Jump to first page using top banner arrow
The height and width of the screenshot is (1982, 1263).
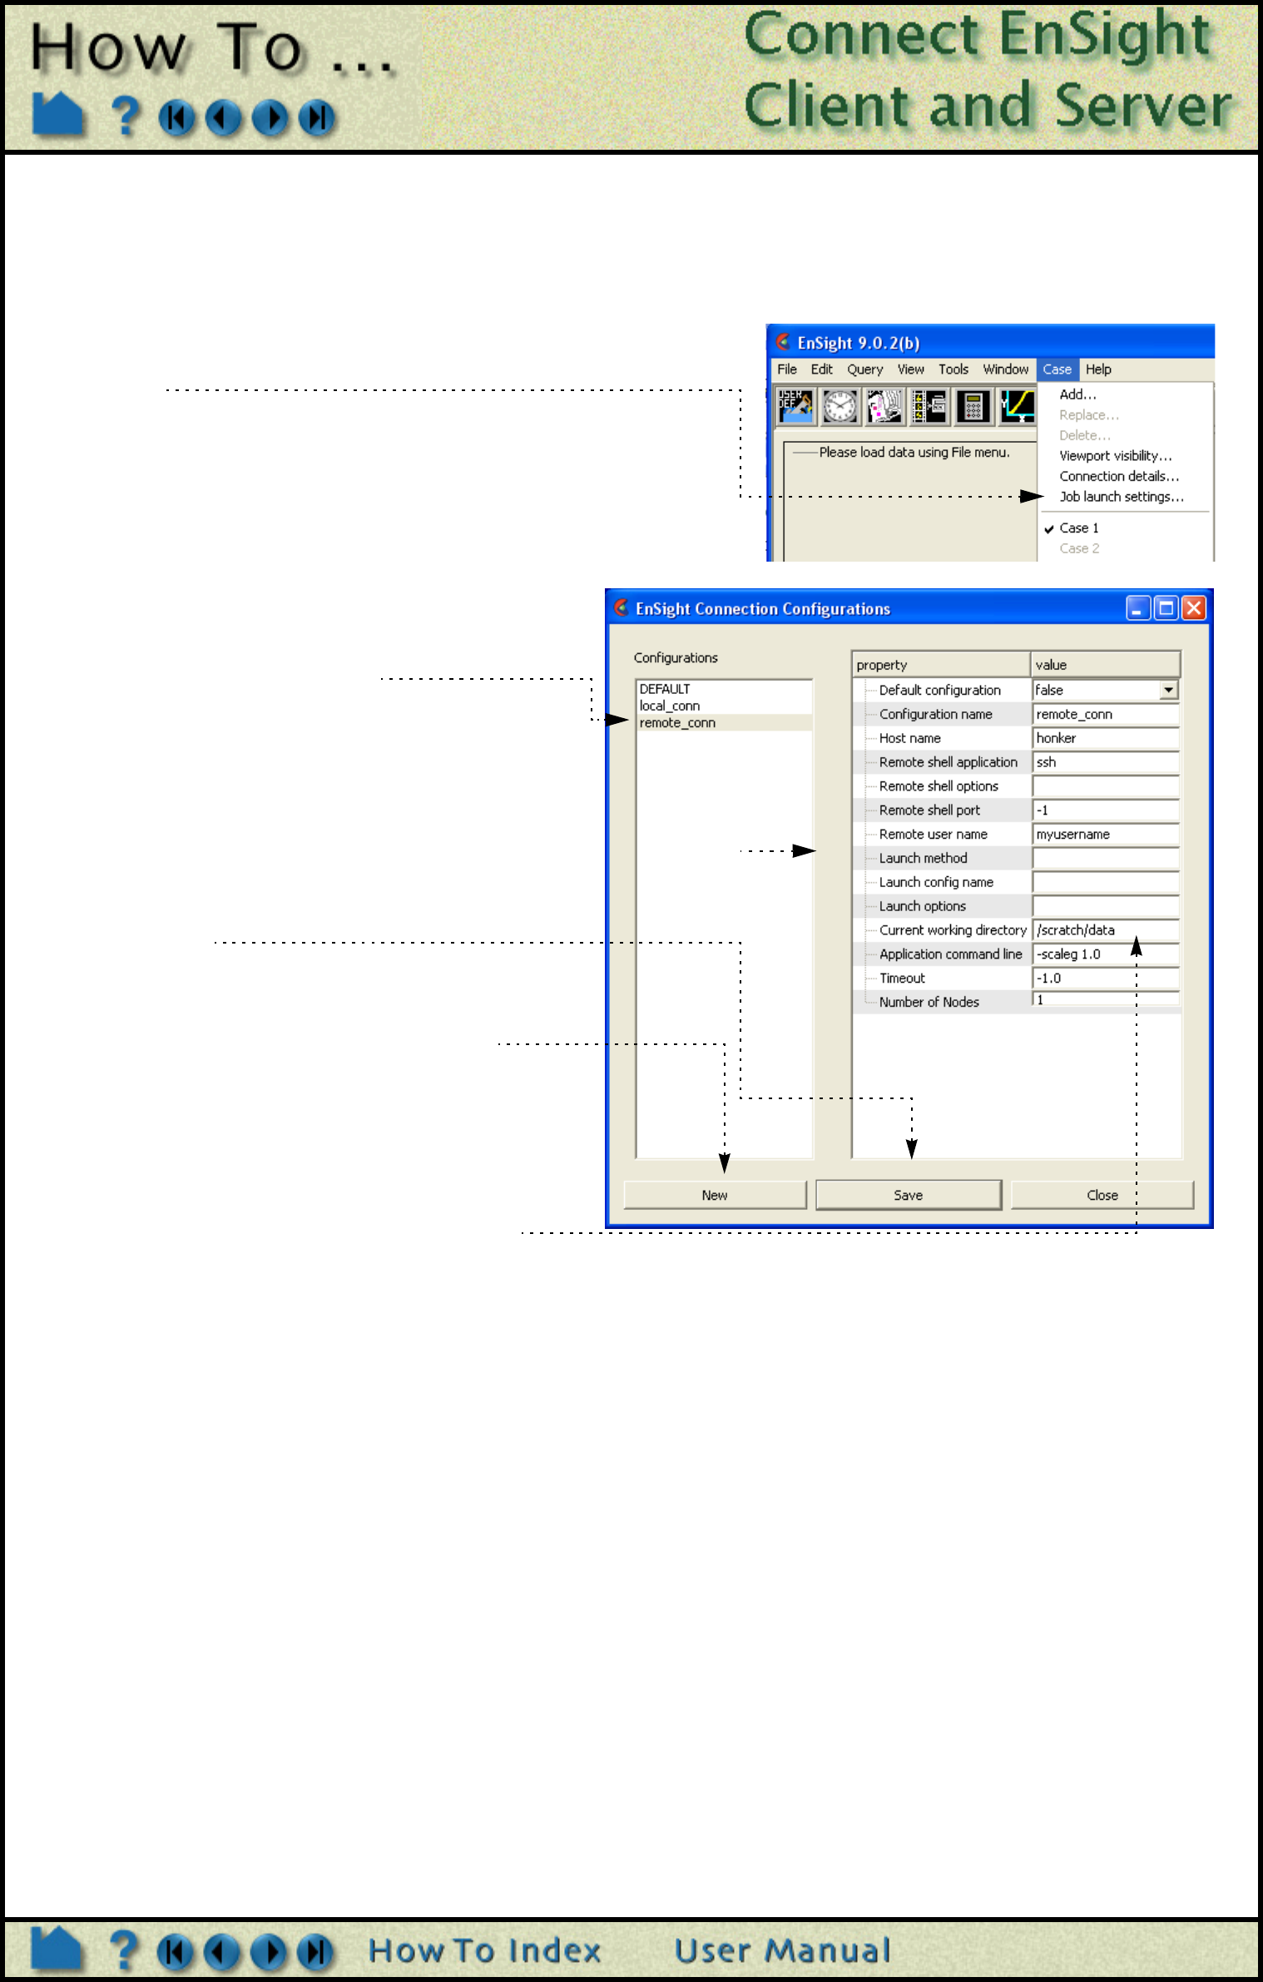176,117
